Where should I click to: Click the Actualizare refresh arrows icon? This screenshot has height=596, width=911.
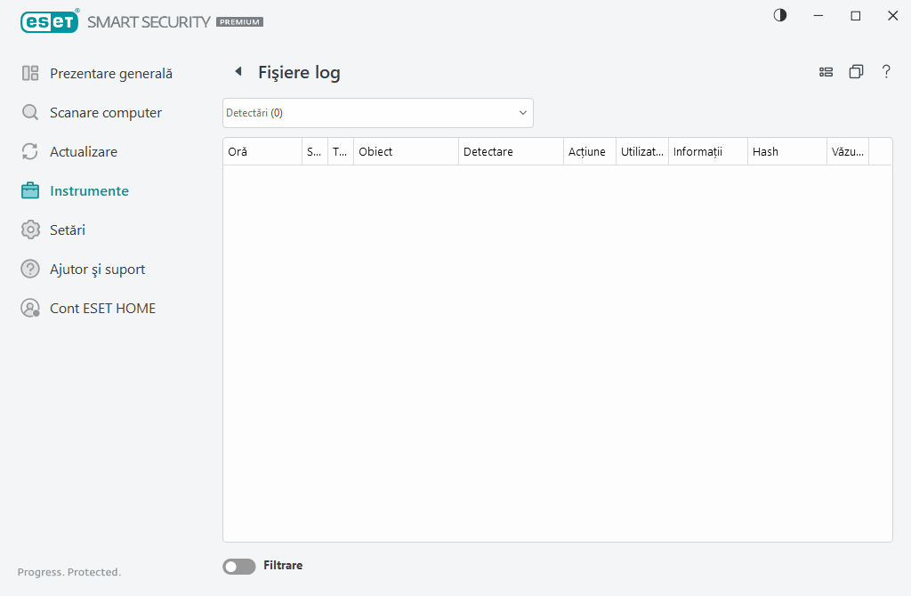[x=30, y=152]
